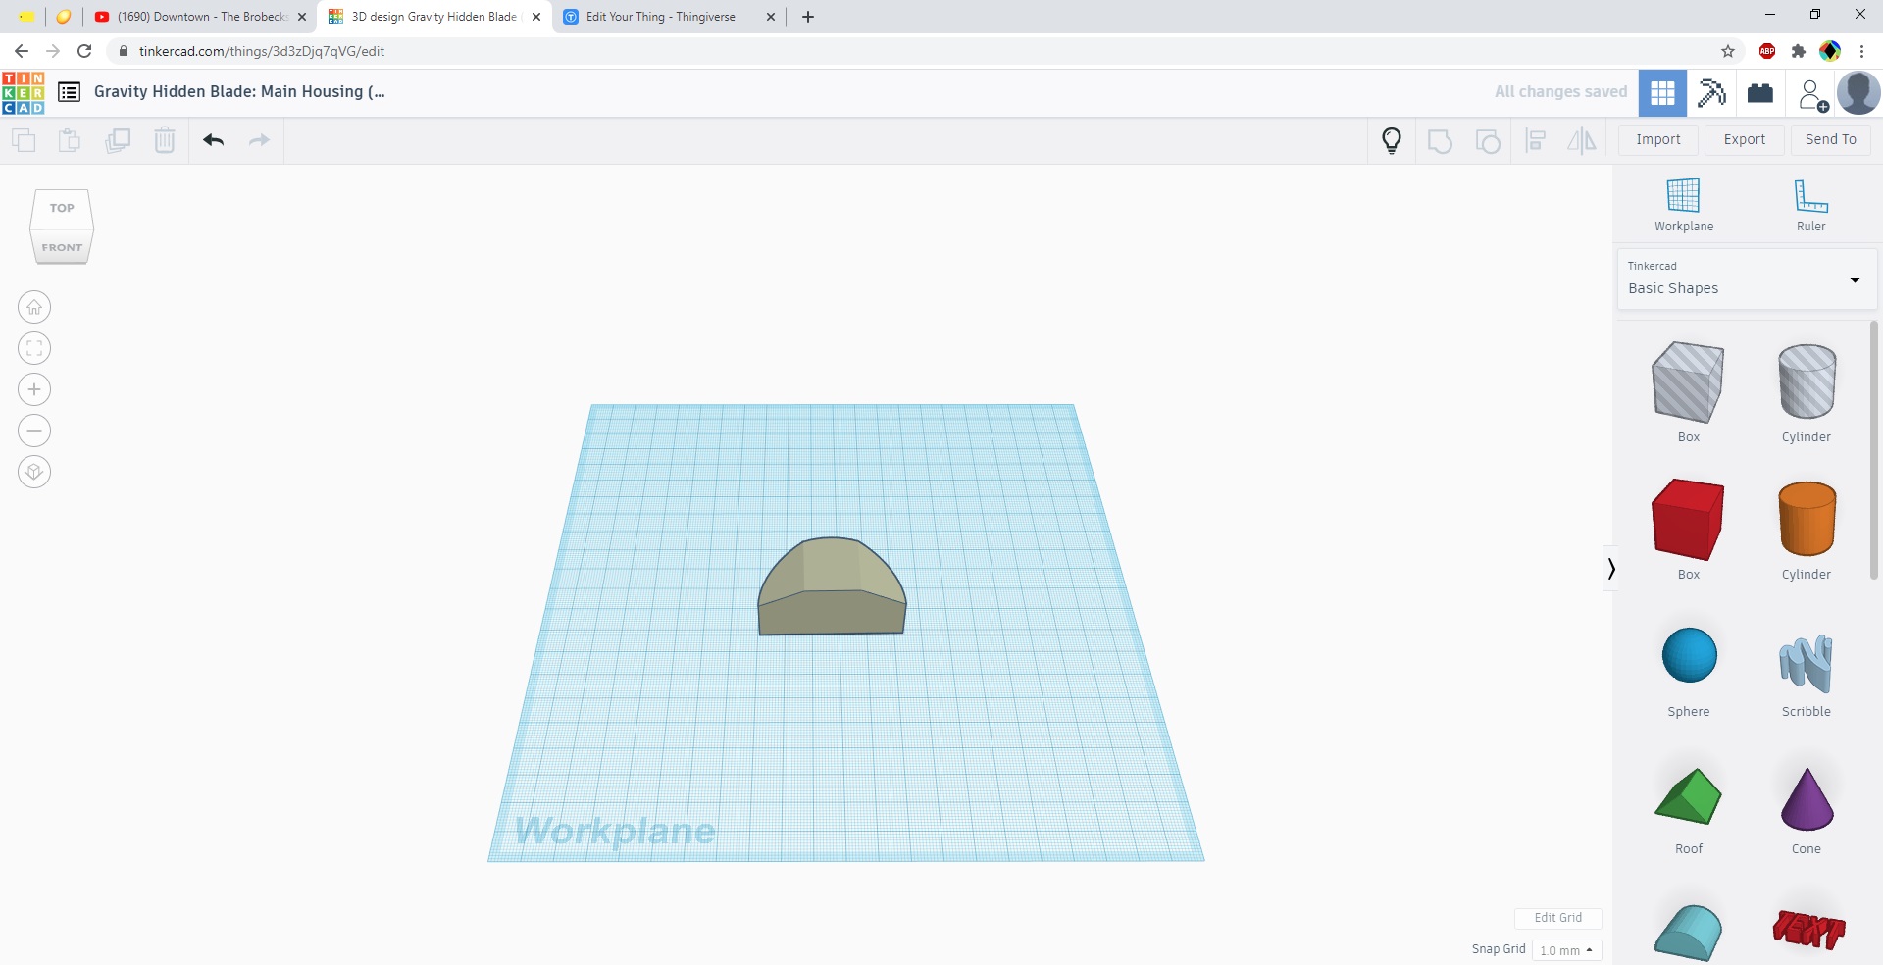The image size is (1883, 965).
Task: Bookmark this page with star icon
Action: pyautogui.click(x=1728, y=51)
